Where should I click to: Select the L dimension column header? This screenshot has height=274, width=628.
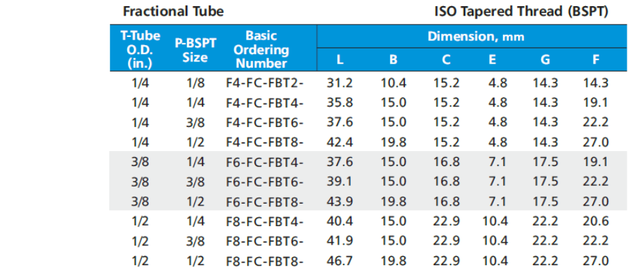click(340, 59)
